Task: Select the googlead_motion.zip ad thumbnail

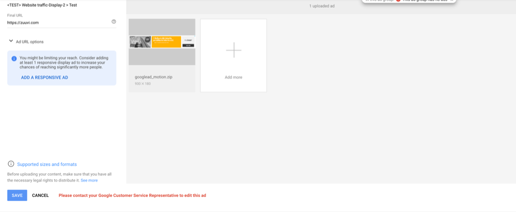Action: click(x=162, y=42)
